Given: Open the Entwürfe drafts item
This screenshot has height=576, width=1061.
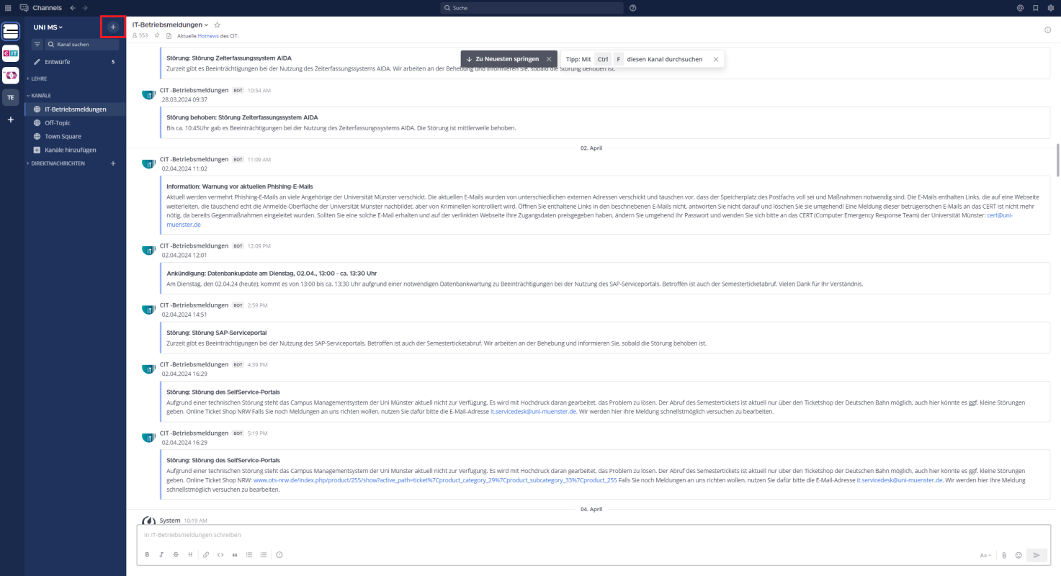Looking at the screenshot, I should pos(76,62).
